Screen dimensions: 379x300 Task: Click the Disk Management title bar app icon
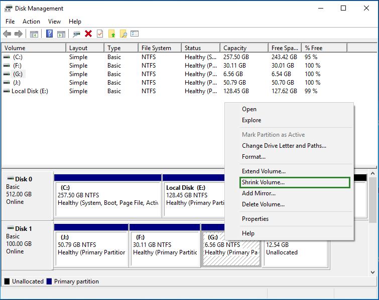tap(8, 9)
